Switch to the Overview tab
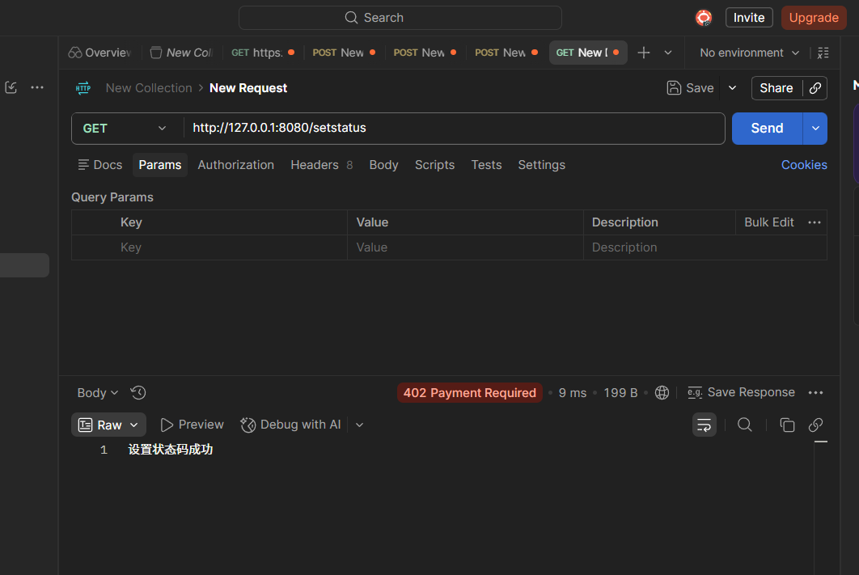Screen dimensions: 859x575 (x=99, y=53)
